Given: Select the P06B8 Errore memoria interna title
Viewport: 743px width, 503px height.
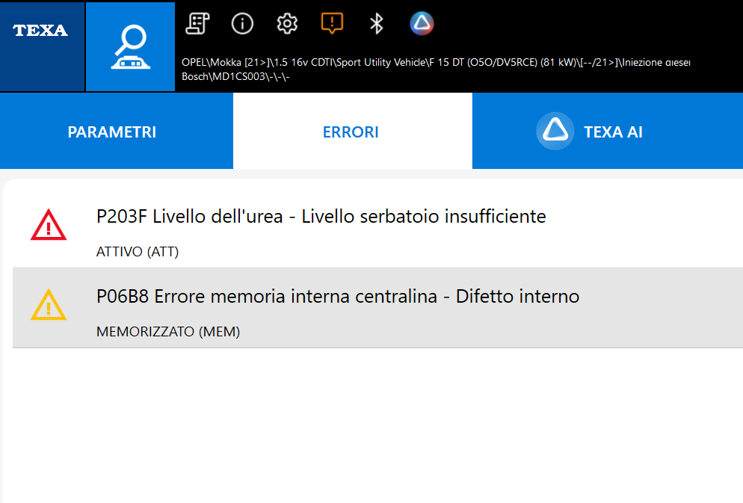Looking at the screenshot, I should (x=338, y=297).
